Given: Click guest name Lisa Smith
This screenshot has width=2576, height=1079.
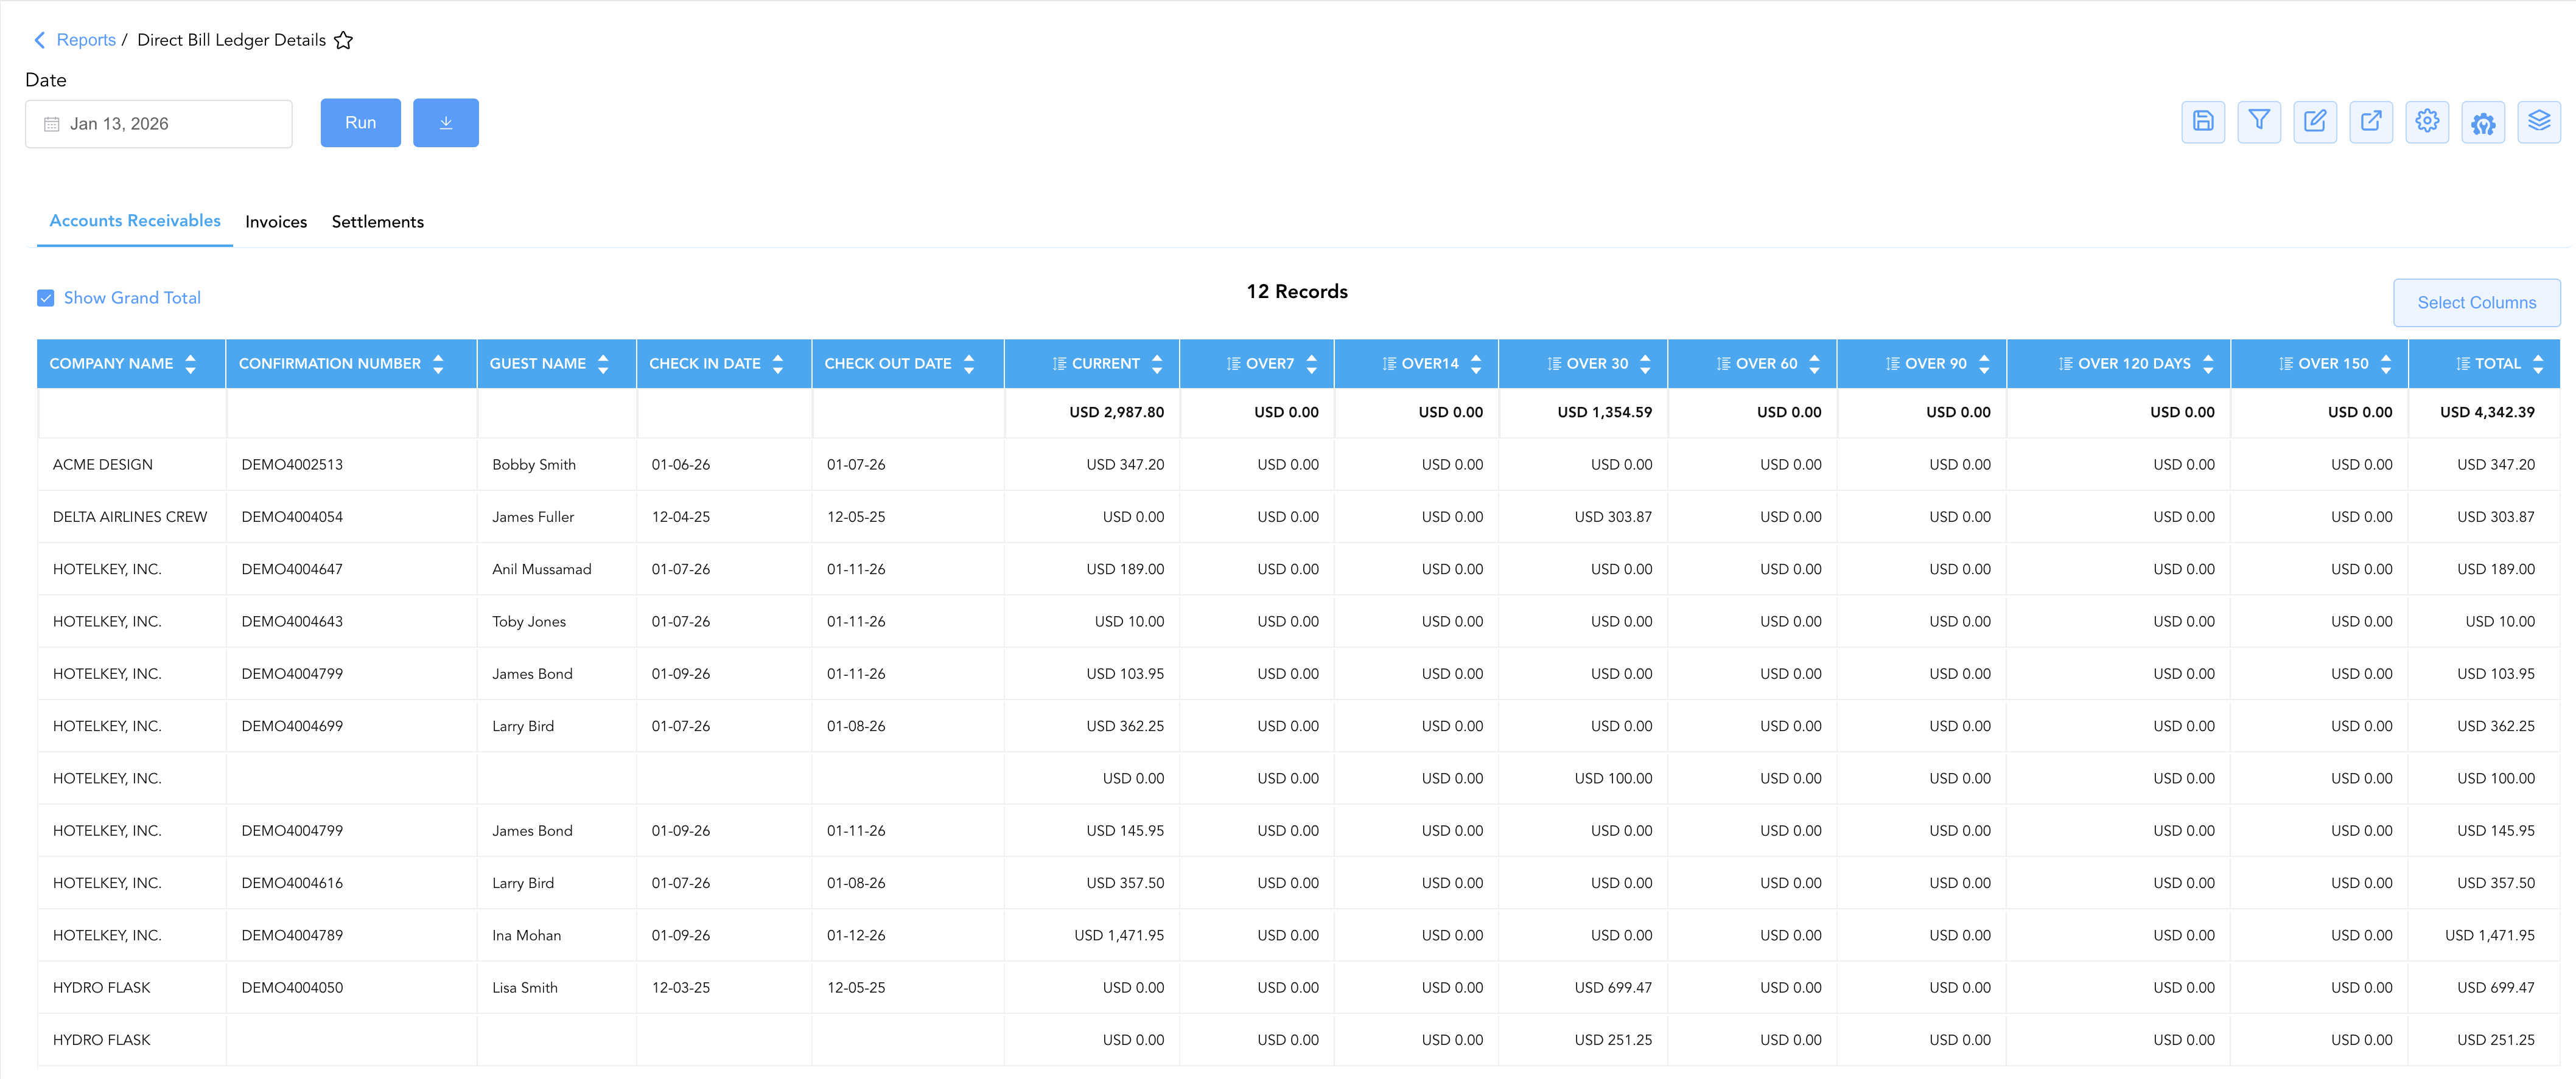Looking at the screenshot, I should tap(525, 988).
